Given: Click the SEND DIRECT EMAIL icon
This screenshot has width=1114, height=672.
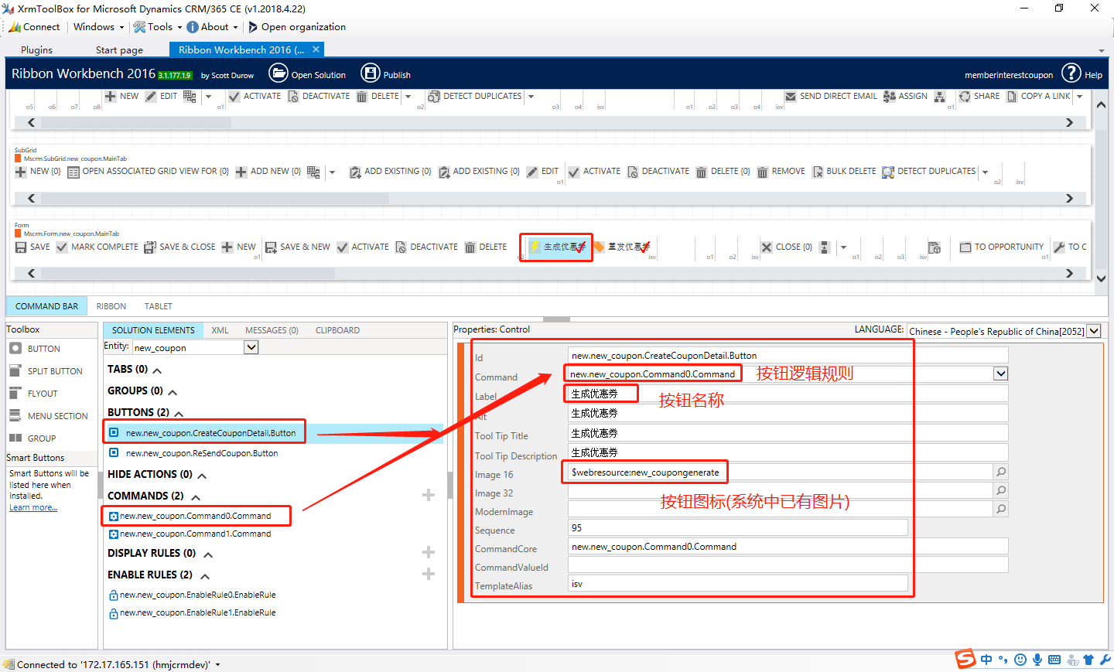Looking at the screenshot, I should point(791,97).
